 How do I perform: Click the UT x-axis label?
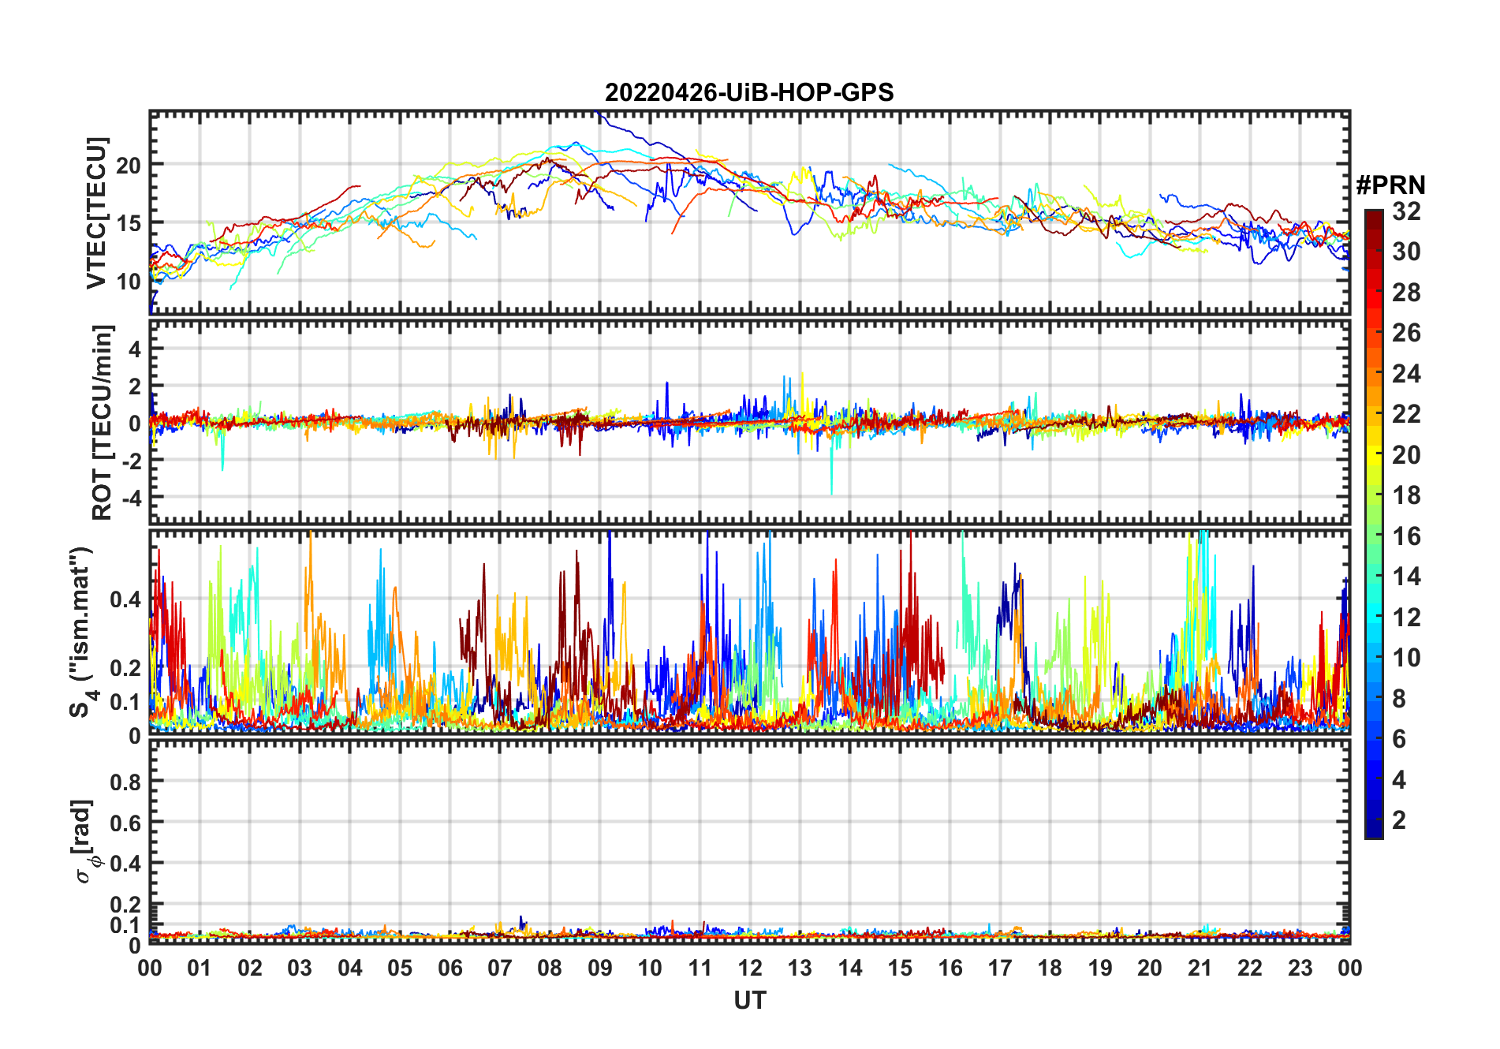click(x=749, y=1000)
